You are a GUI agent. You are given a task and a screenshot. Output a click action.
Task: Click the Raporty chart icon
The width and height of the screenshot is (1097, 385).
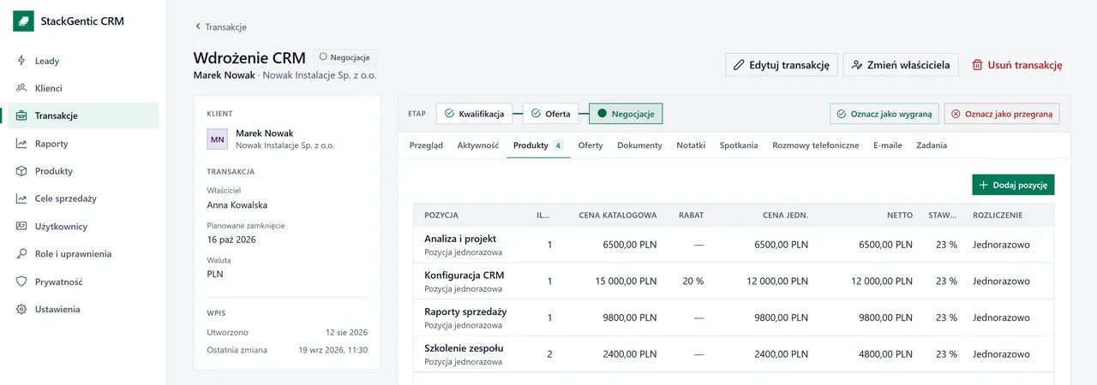tap(21, 144)
